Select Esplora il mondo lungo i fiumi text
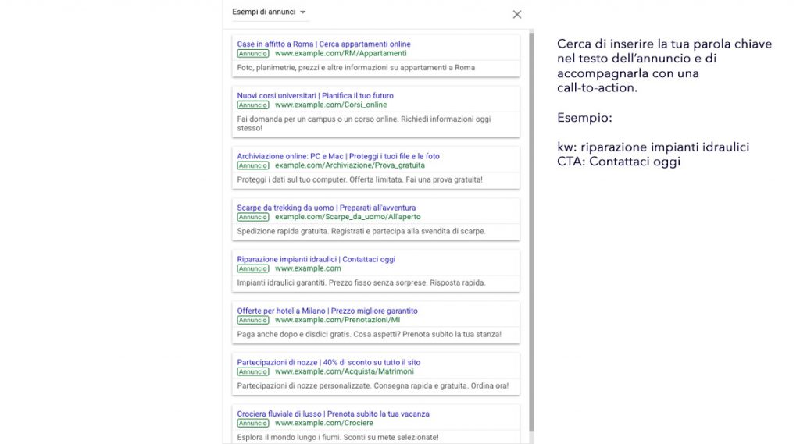This screenshot has height=444, width=800. tap(337, 438)
